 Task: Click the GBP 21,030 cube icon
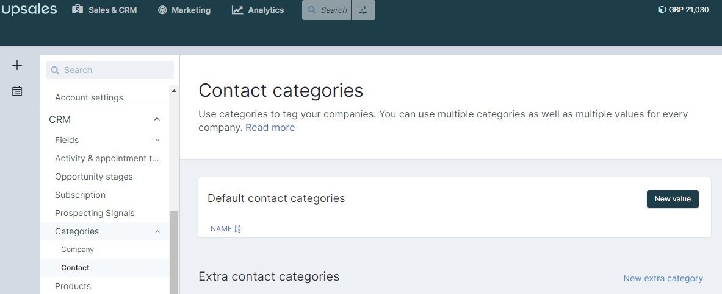click(x=662, y=10)
